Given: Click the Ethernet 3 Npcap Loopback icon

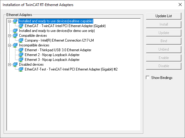Looking at the screenshot, I should click(x=21, y=60).
